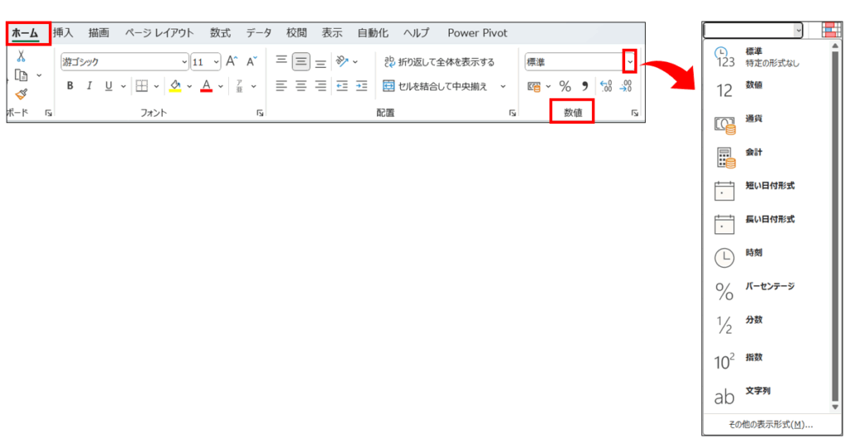Toggle 折り返して全体を表示する wrap text
The image size is (850, 448).
438,62
